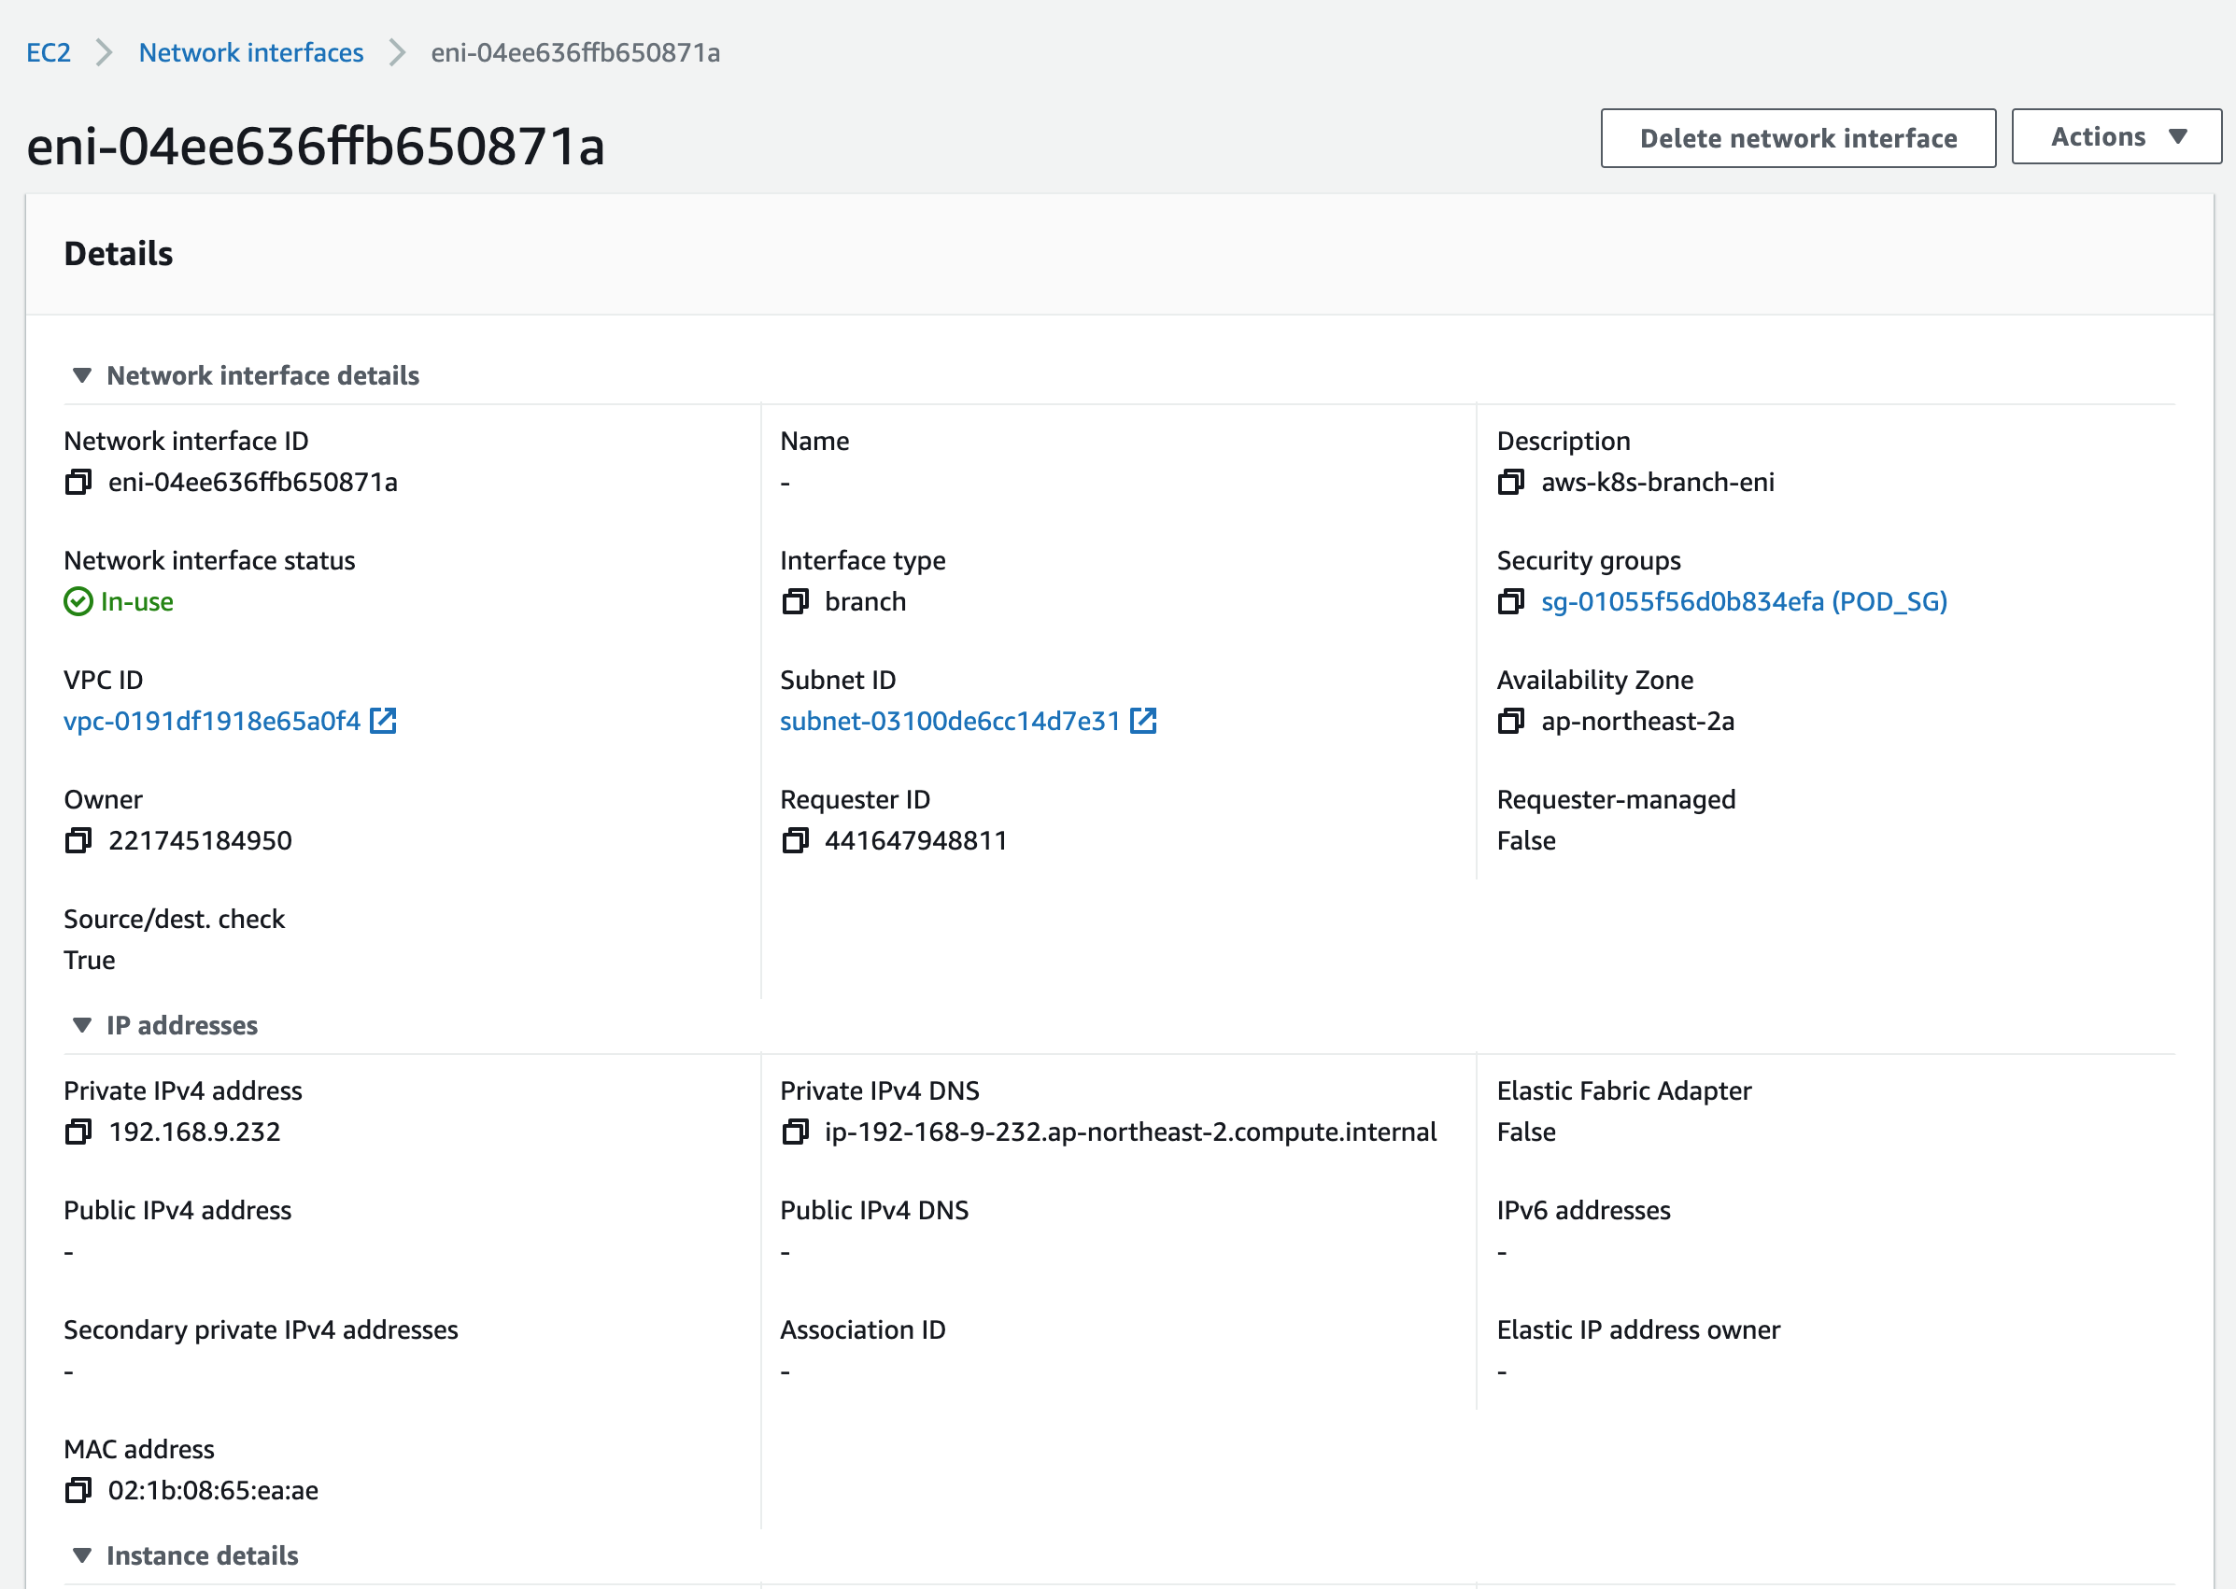This screenshot has width=2236, height=1589.
Task: Collapse Network interface details section
Action: pyautogui.click(x=82, y=375)
